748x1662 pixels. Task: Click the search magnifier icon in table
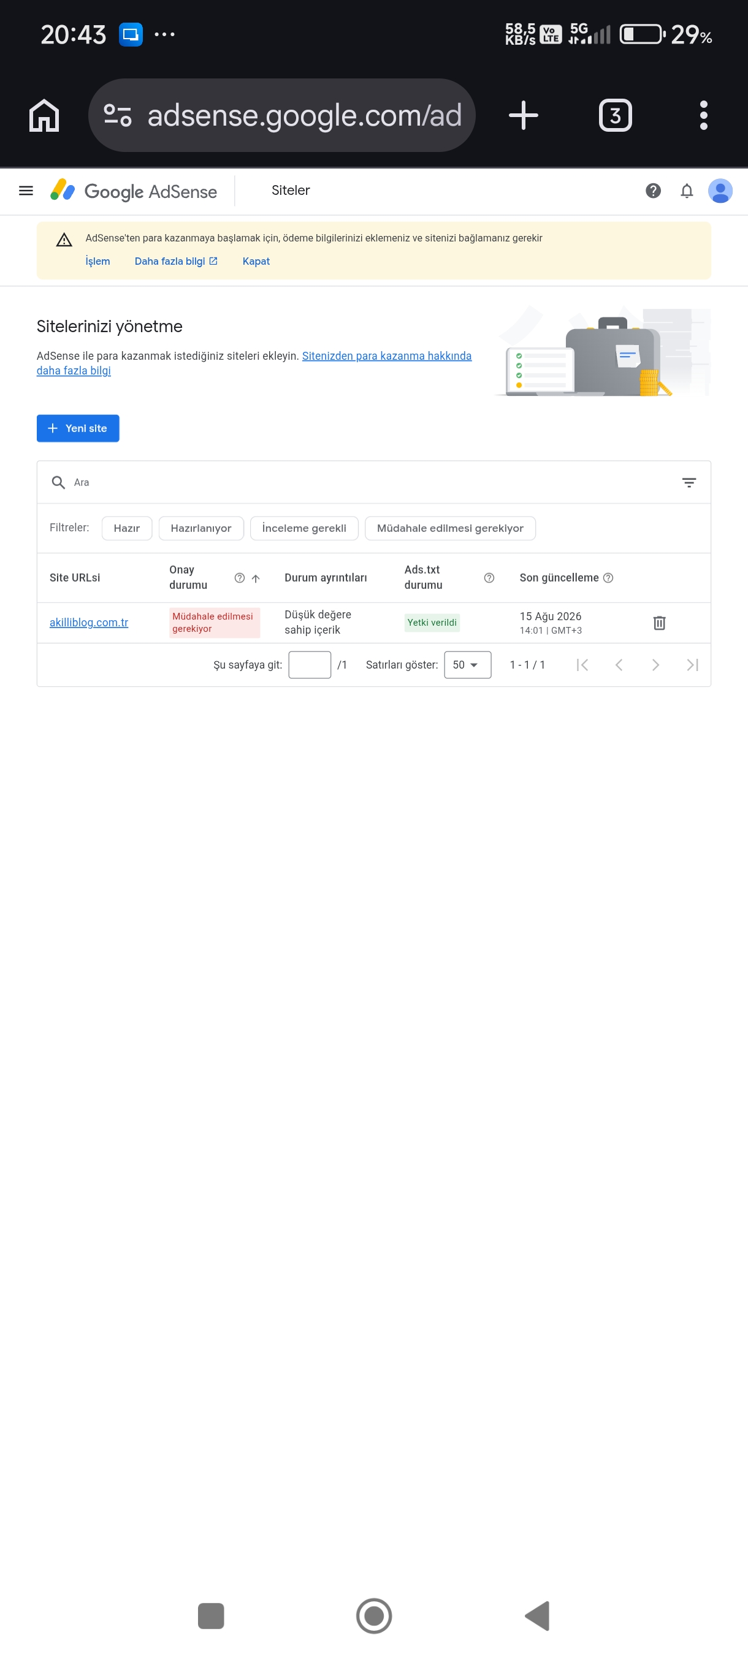[58, 482]
